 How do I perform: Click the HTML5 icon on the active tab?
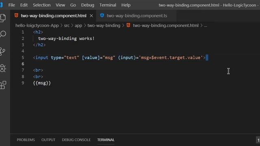tap(16, 15)
